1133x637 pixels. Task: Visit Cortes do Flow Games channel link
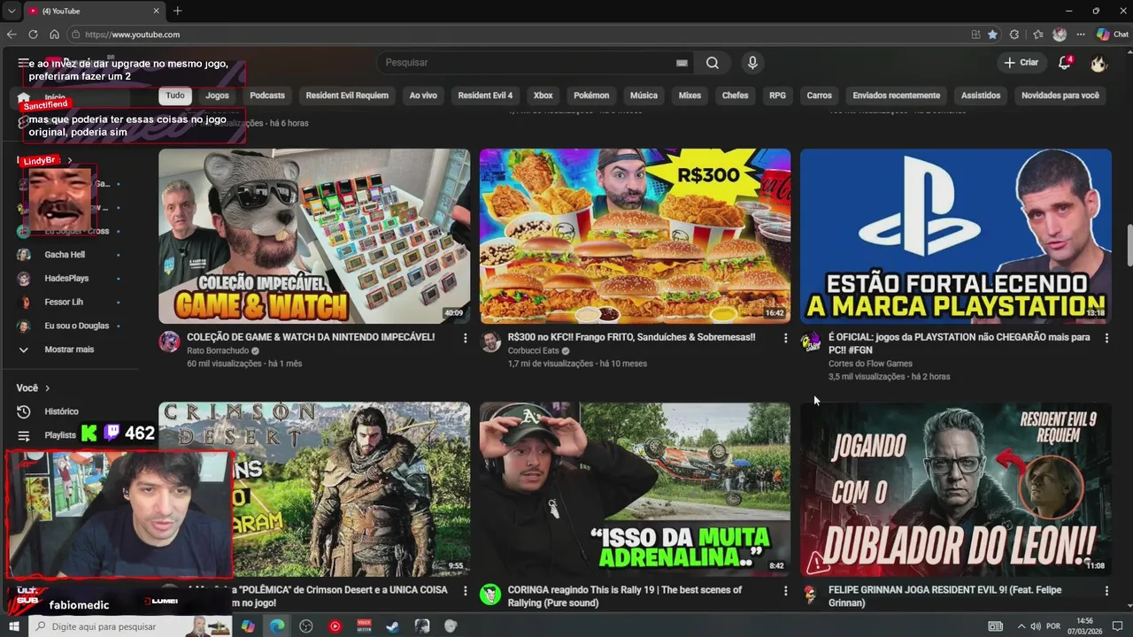[x=870, y=364]
